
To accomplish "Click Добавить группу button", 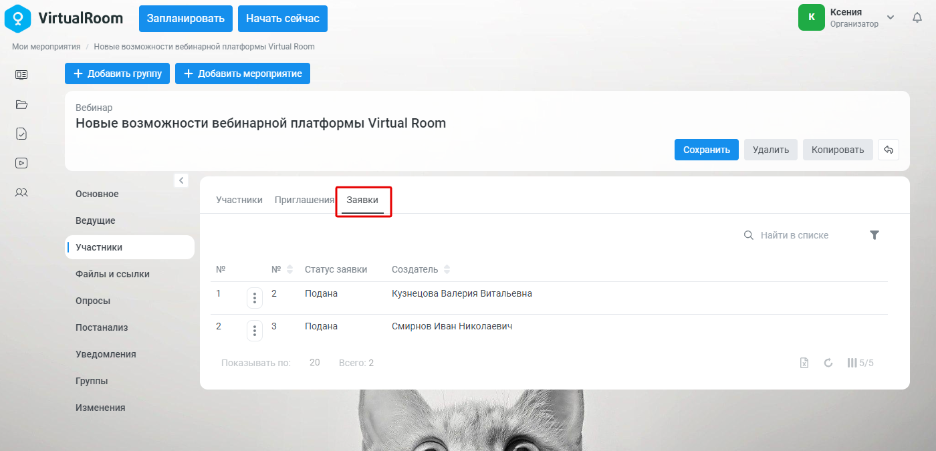I will point(118,73).
